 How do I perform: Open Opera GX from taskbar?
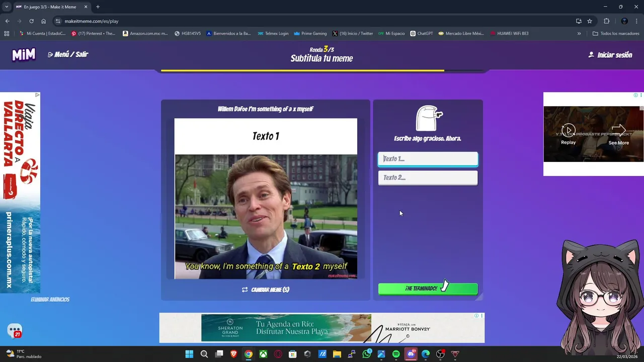click(x=278, y=354)
